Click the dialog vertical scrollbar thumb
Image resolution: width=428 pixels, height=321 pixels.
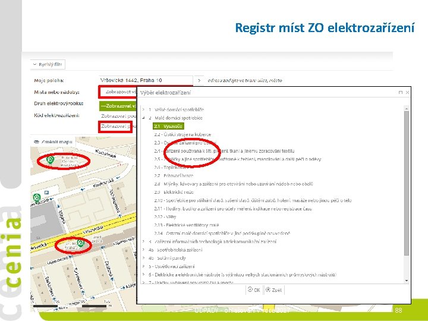click(407, 183)
